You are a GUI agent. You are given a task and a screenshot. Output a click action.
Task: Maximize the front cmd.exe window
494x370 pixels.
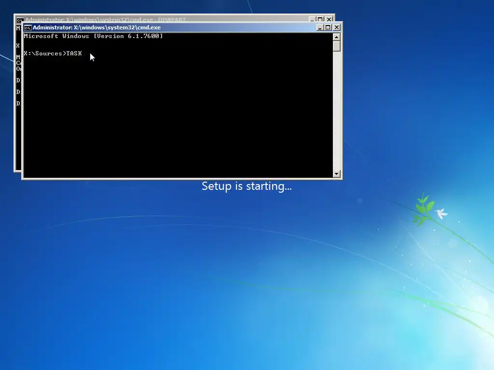pyautogui.click(x=328, y=27)
